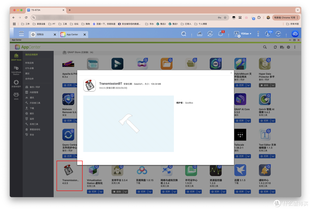
Task: Click the TransmissionBT icon in dialog
Action: pyautogui.click(x=90, y=85)
